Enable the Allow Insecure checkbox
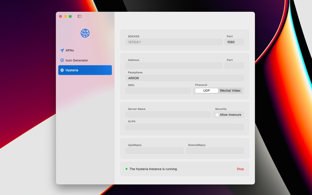Screen dimensions: 312x195 click(217, 115)
